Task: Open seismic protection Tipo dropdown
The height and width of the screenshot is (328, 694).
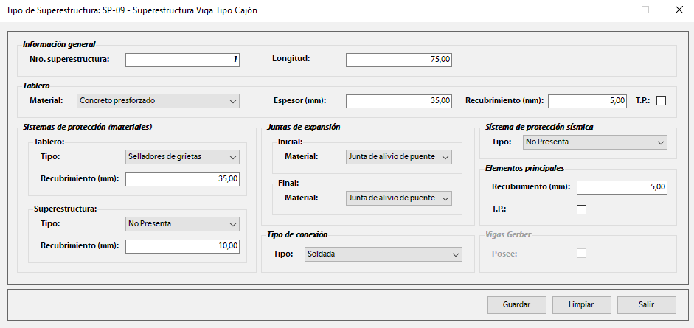Action: click(x=594, y=142)
